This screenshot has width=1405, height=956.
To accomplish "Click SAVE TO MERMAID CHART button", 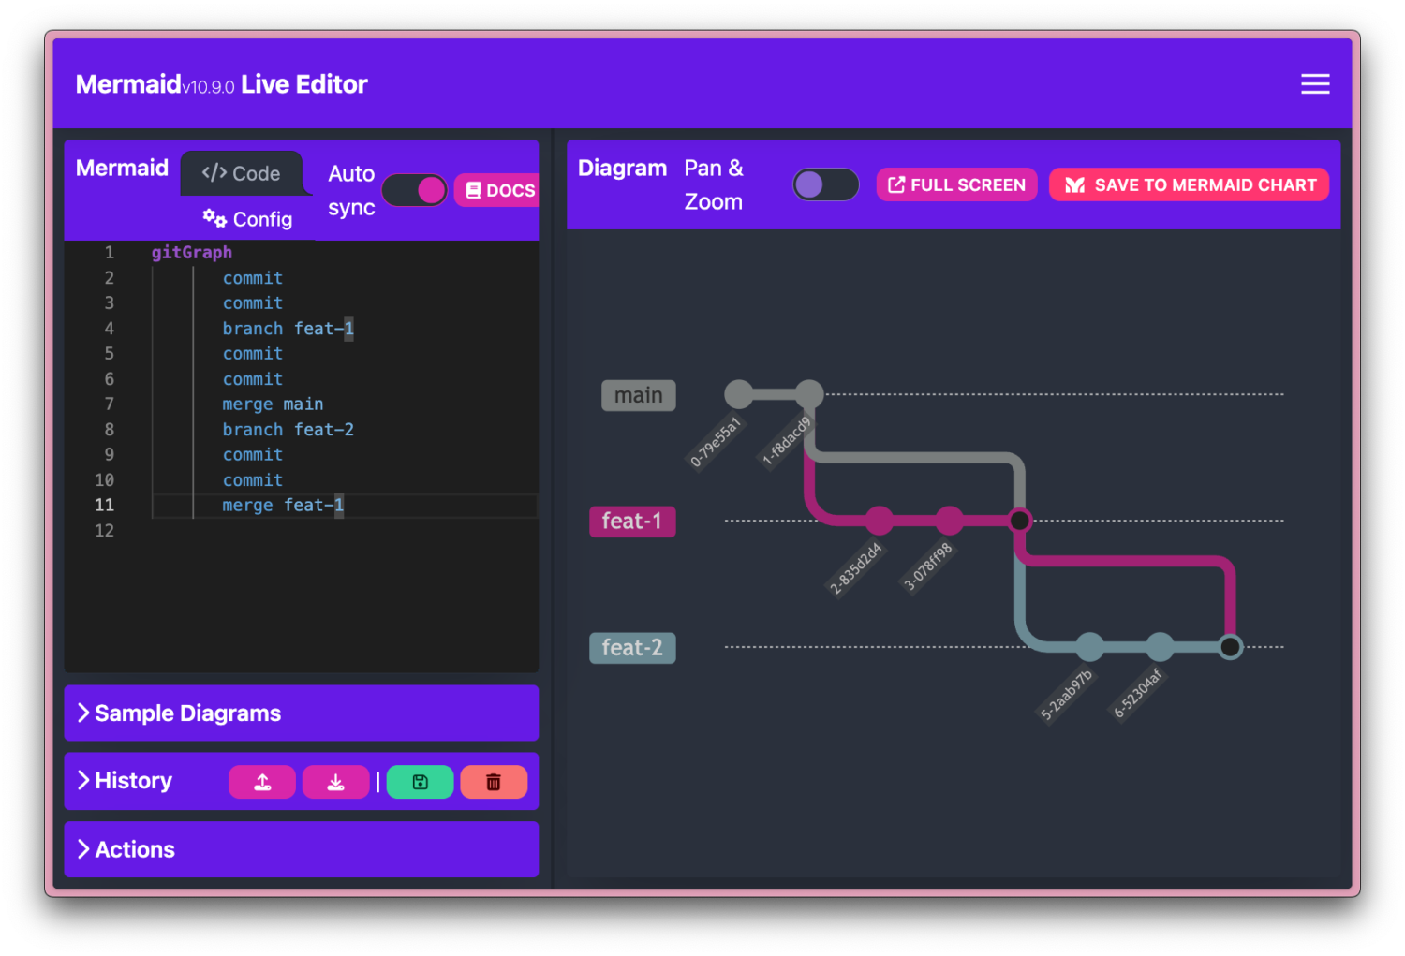I will (1190, 185).
